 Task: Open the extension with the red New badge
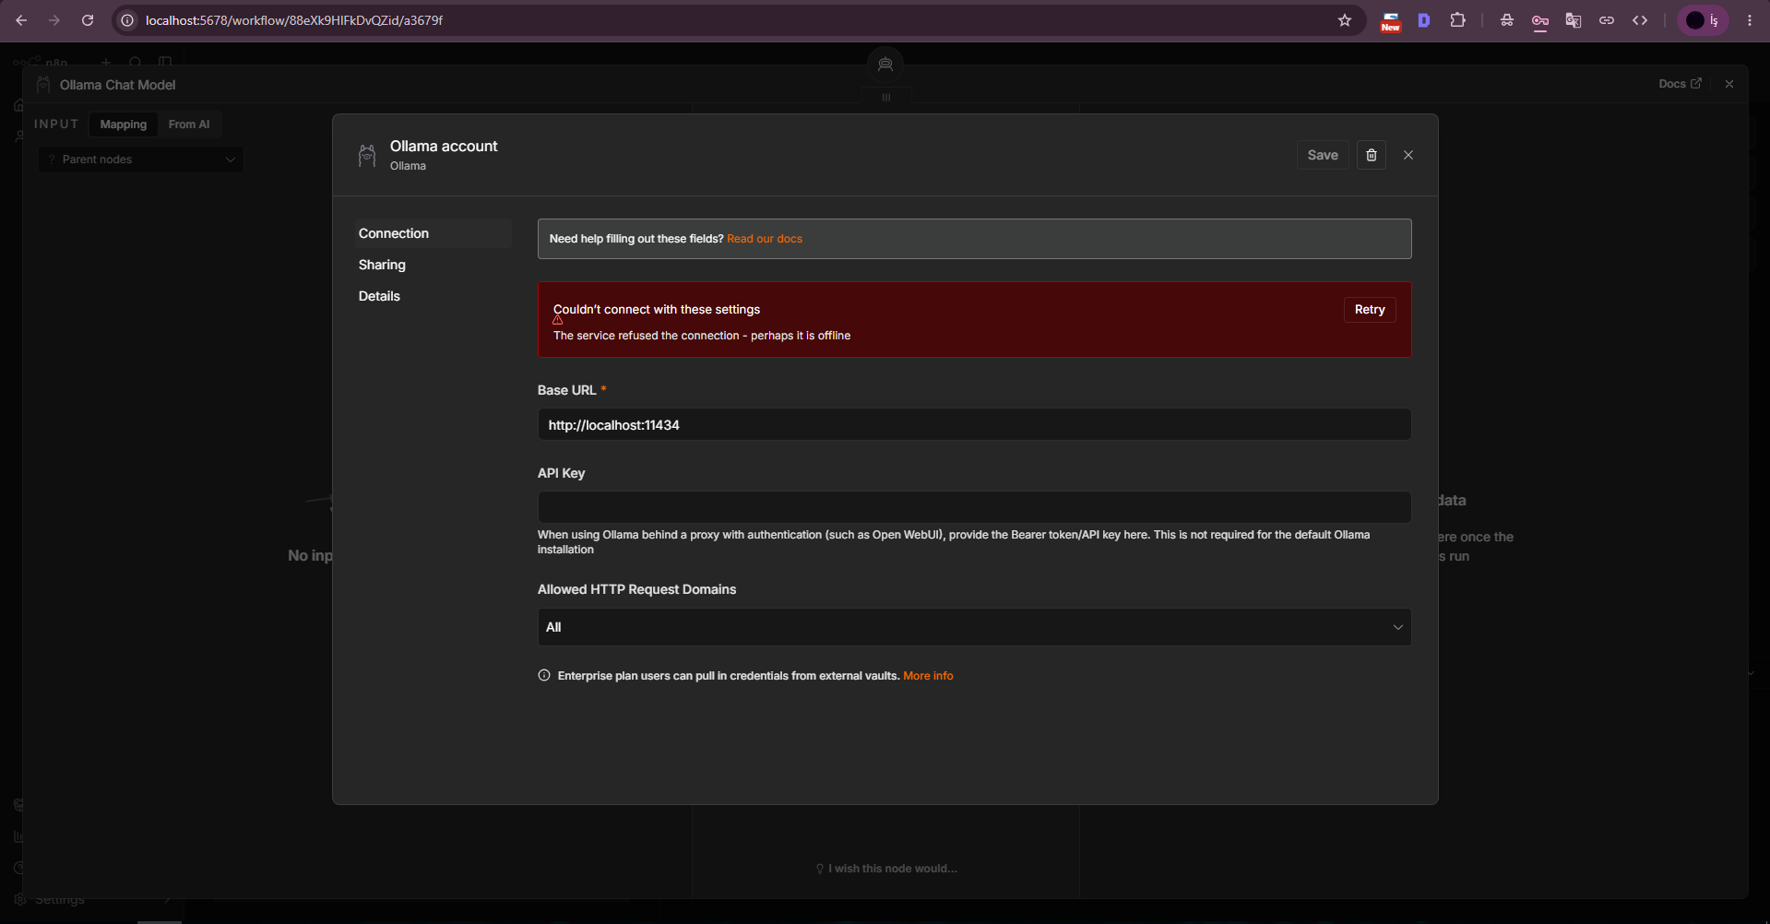click(x=1390, y=20)
